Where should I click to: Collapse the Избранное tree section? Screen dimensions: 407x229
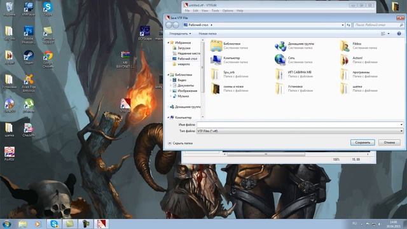(x=168, y=43)
